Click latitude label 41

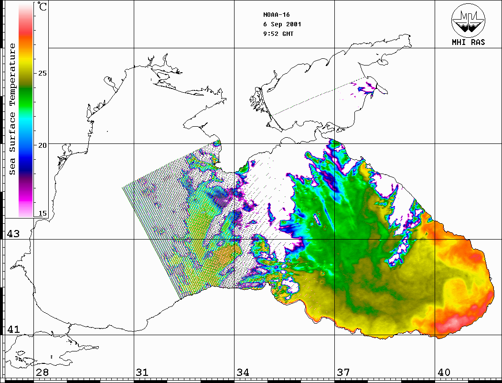pos(13,329)
